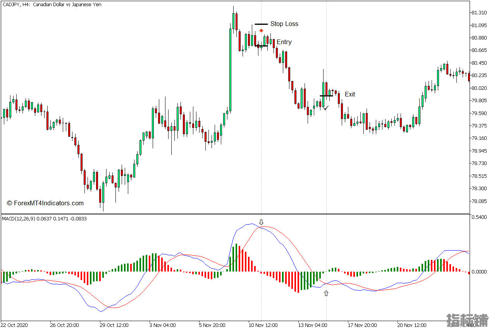The image size is (494, 330).
Task: Select the Entry text label
Action: click(x=284, y=42)
